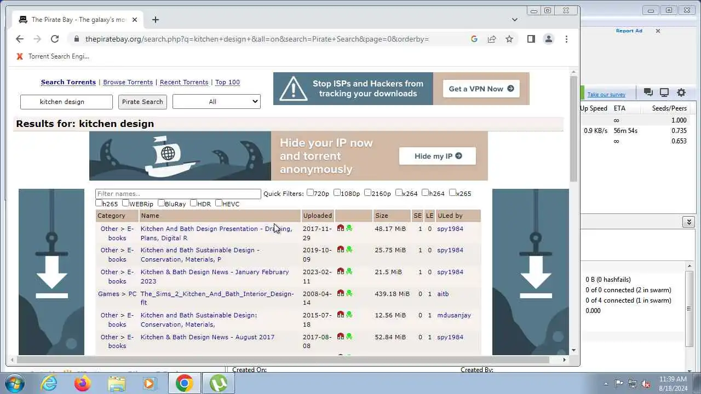The height and width of the screenshot is (394, 701).
Task: Open Firefox from taskbar
Action: pos(83,384)
